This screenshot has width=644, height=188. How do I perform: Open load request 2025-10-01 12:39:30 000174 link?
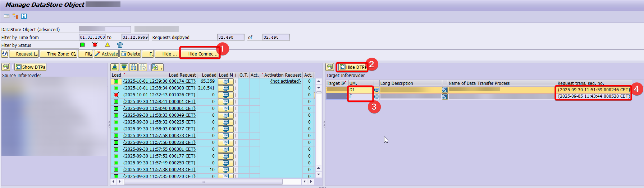click(x=159, y=81)
